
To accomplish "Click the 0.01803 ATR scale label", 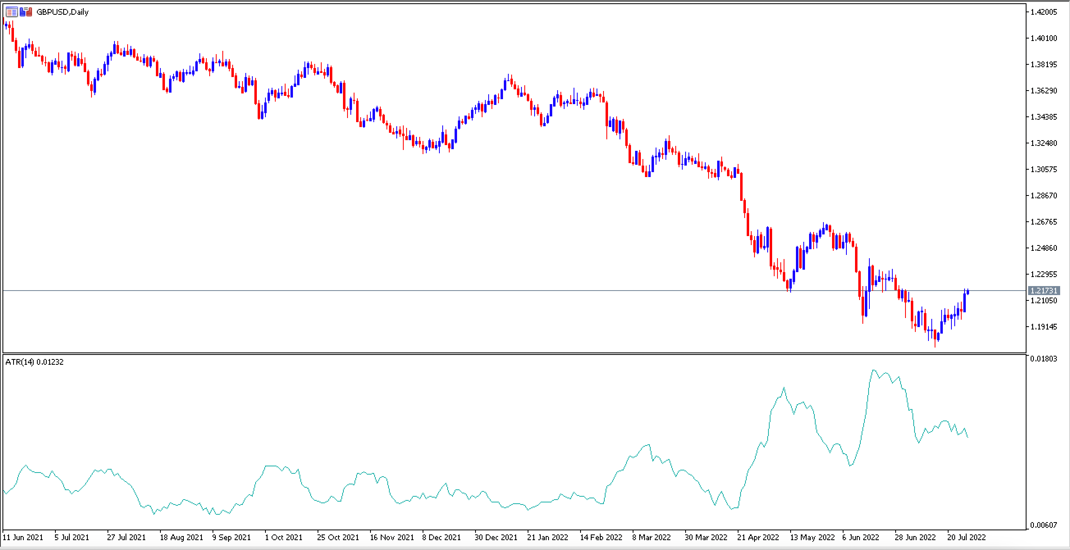I will (1043, 358).
